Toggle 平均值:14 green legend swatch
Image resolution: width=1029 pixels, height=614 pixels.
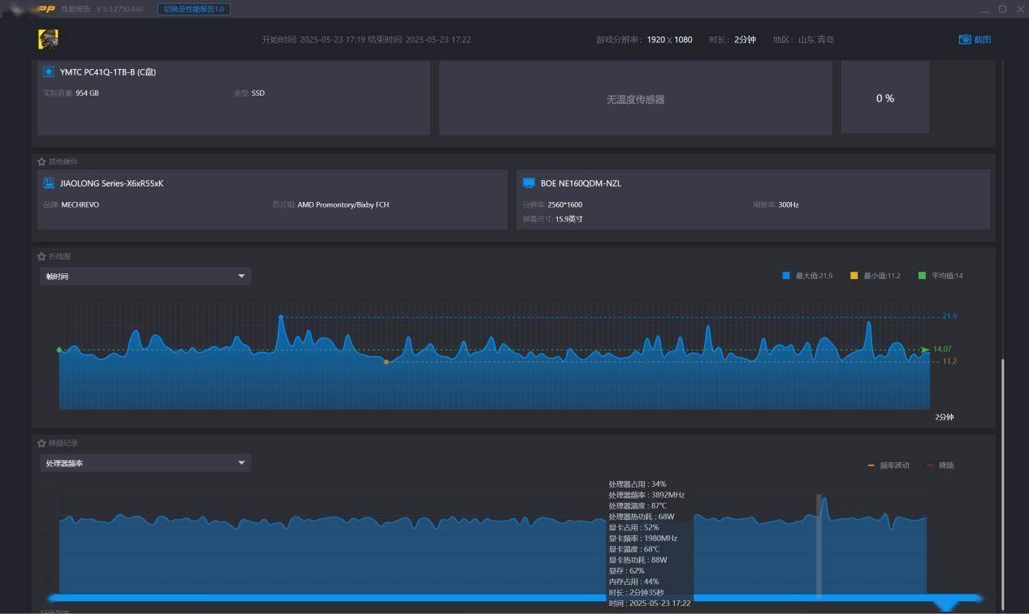(922, 276)
